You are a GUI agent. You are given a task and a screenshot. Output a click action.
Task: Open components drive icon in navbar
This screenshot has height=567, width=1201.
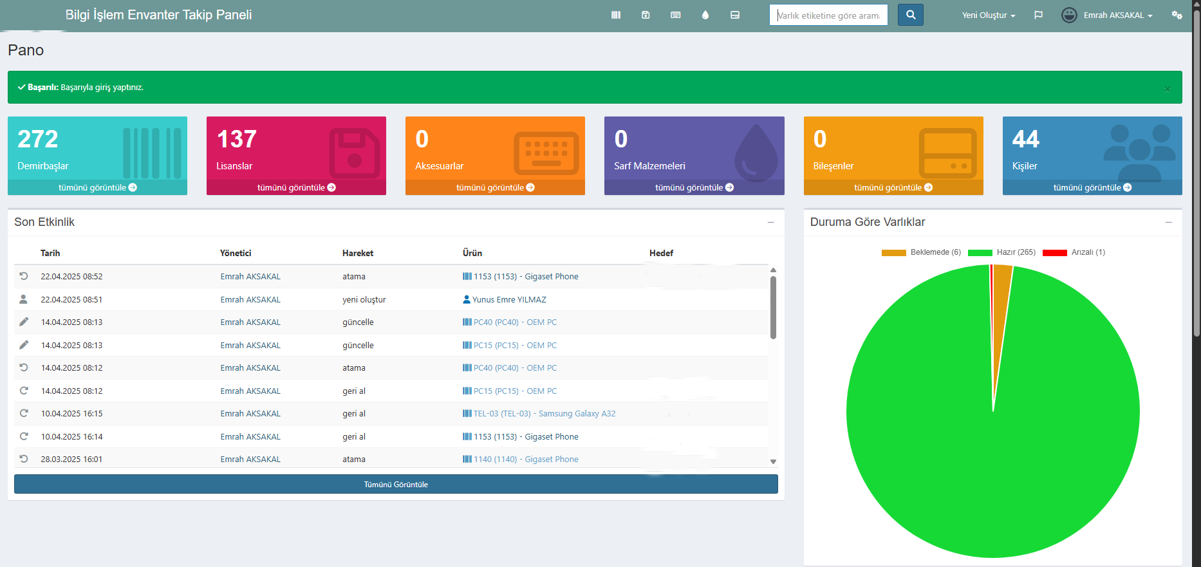coord(735,15)
